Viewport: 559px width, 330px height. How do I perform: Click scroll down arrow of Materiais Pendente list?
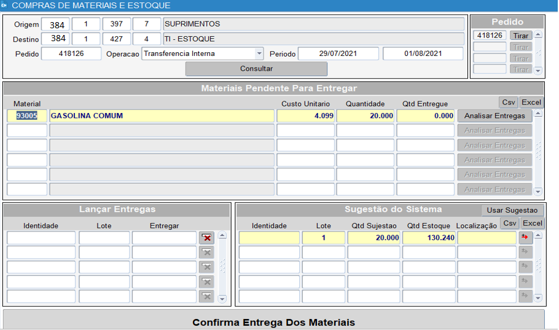tap(538, 192)
